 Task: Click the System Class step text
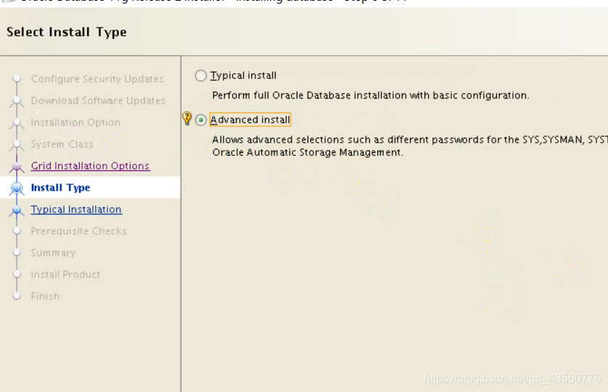tap(62, 144)
